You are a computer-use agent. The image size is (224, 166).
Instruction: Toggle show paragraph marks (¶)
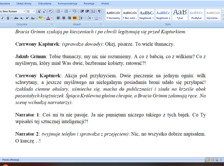tap(99, 11)
